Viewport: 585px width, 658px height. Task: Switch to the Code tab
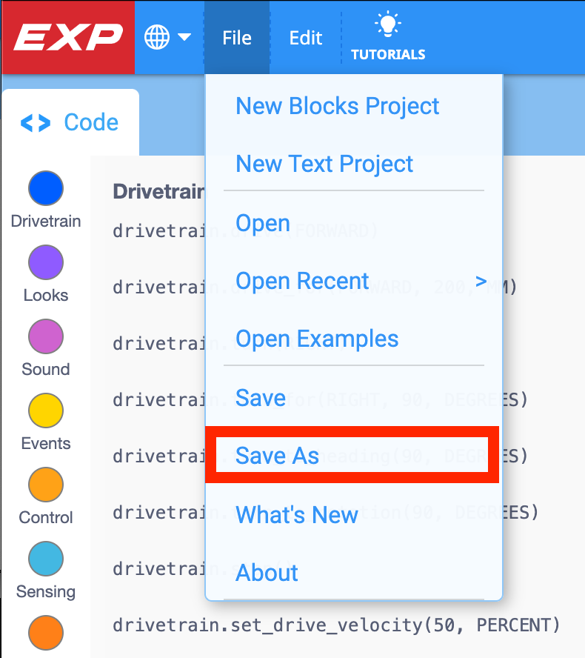click(x=70, y=122)
